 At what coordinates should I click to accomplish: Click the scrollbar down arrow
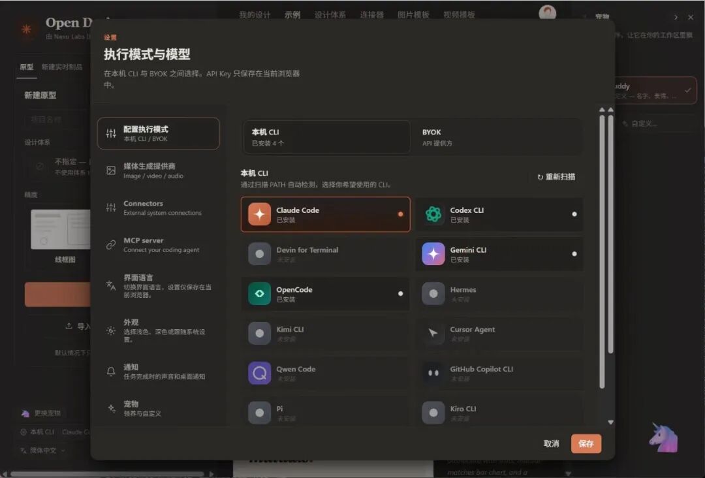[610, 422]
